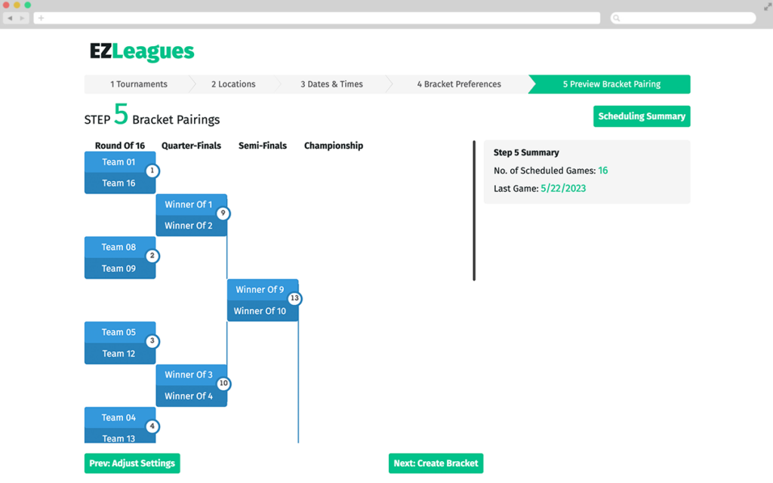
Task: Click the 16 scheduled games count
Action: (601, 171)
